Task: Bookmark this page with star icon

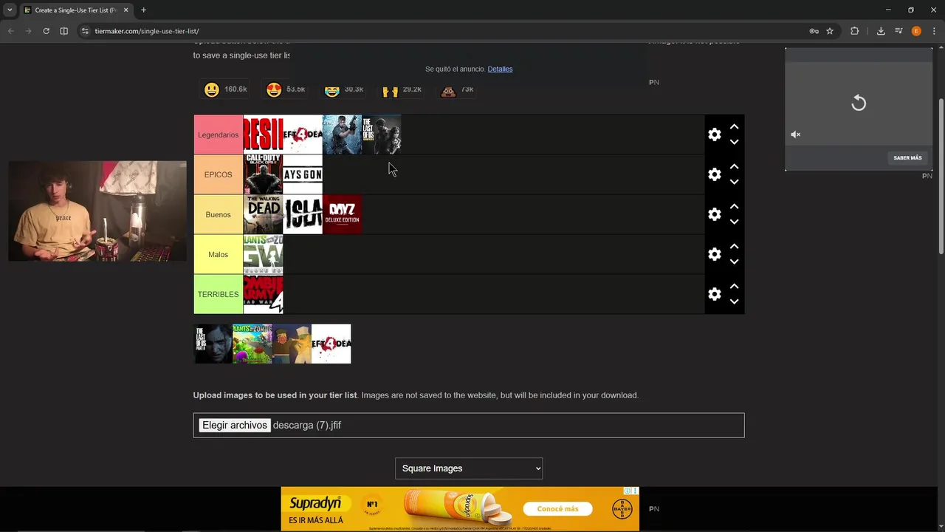Action: coord(830,31)
